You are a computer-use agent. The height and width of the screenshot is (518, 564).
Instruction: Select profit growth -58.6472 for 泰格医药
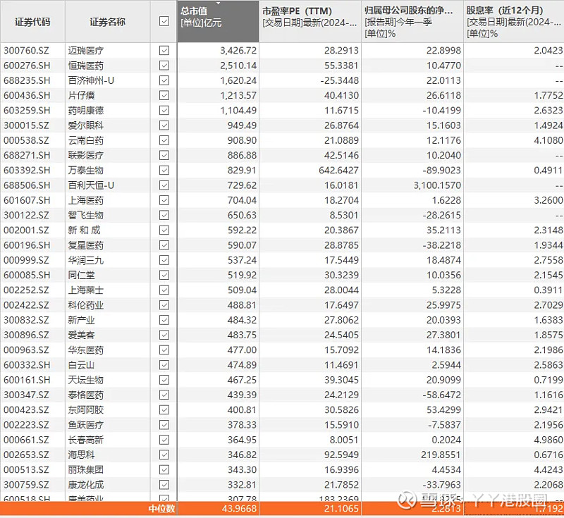point(442,395)
